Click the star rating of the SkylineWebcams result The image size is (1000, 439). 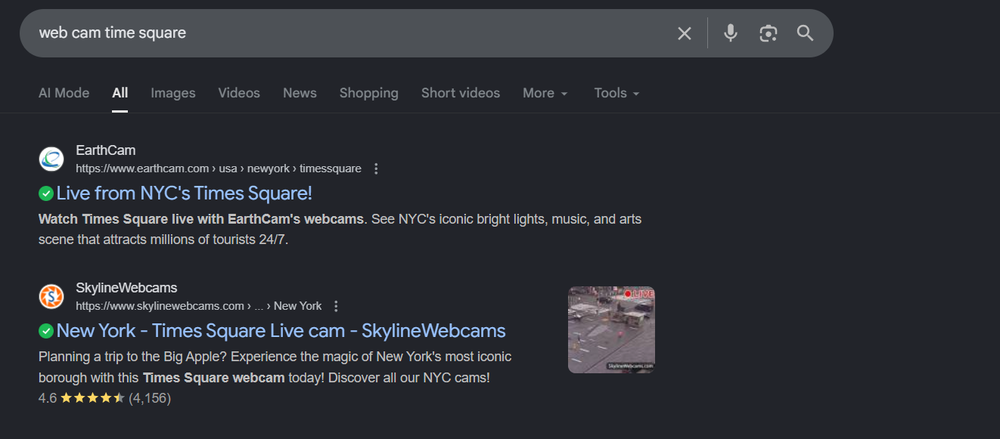(92, 397)
